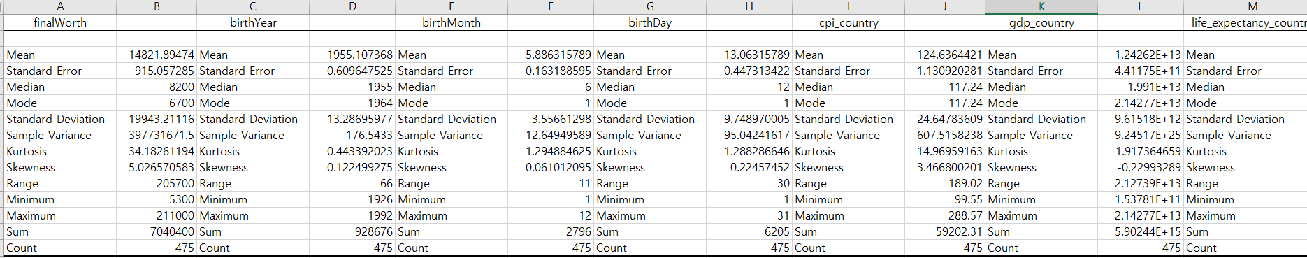This screenshot has width=1307, height=258.
Task: Click the birthYear title cell
Action: pyautogui.click(x=253, y=22)
